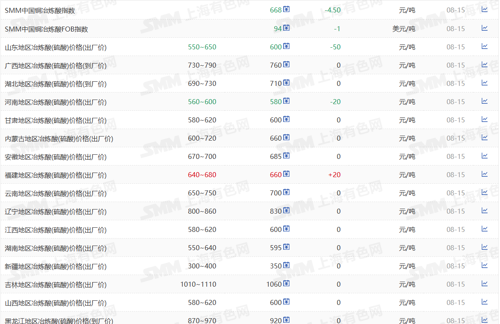500x324 pixels.
Task: Click the yuan calendar icon beside 668
Action: click(x=286, y=10)
